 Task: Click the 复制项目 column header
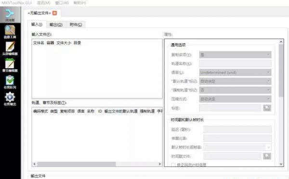point(67,111)
